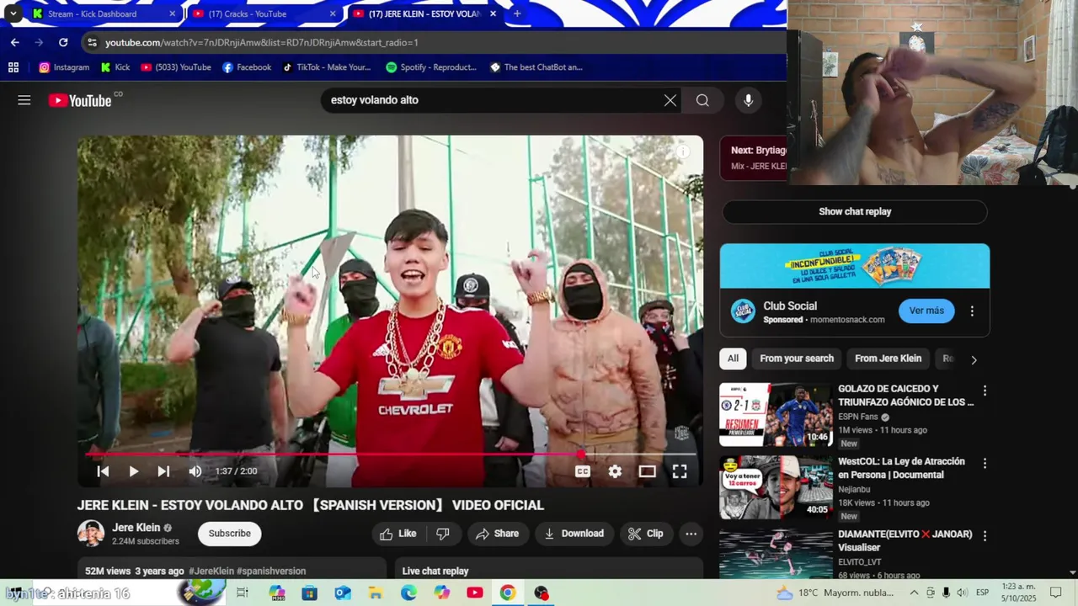This screenshot has width=1078, height=606.
Task: Reload the current page
Action: point(63,42)
